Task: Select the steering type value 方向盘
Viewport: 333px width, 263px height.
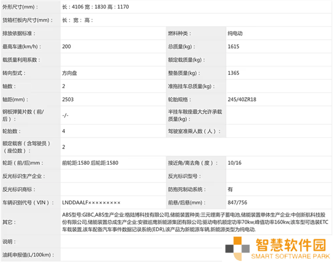Action: 69,73
